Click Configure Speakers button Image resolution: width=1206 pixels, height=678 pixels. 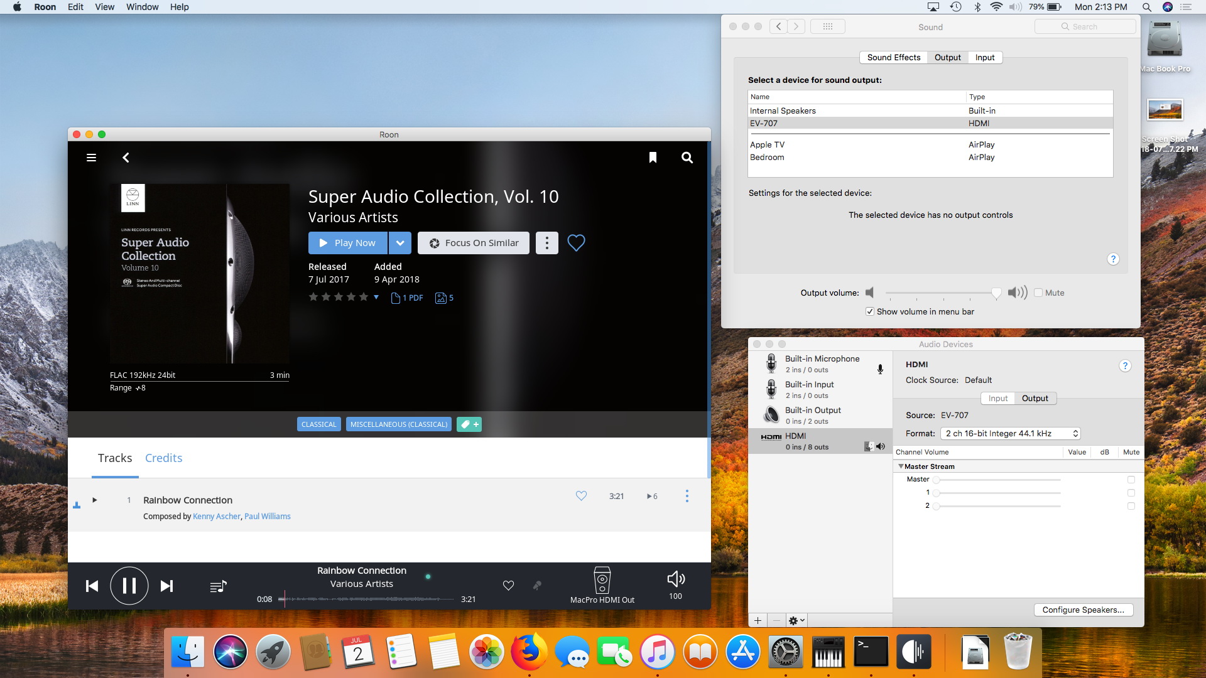click(x=1083, y=610)
